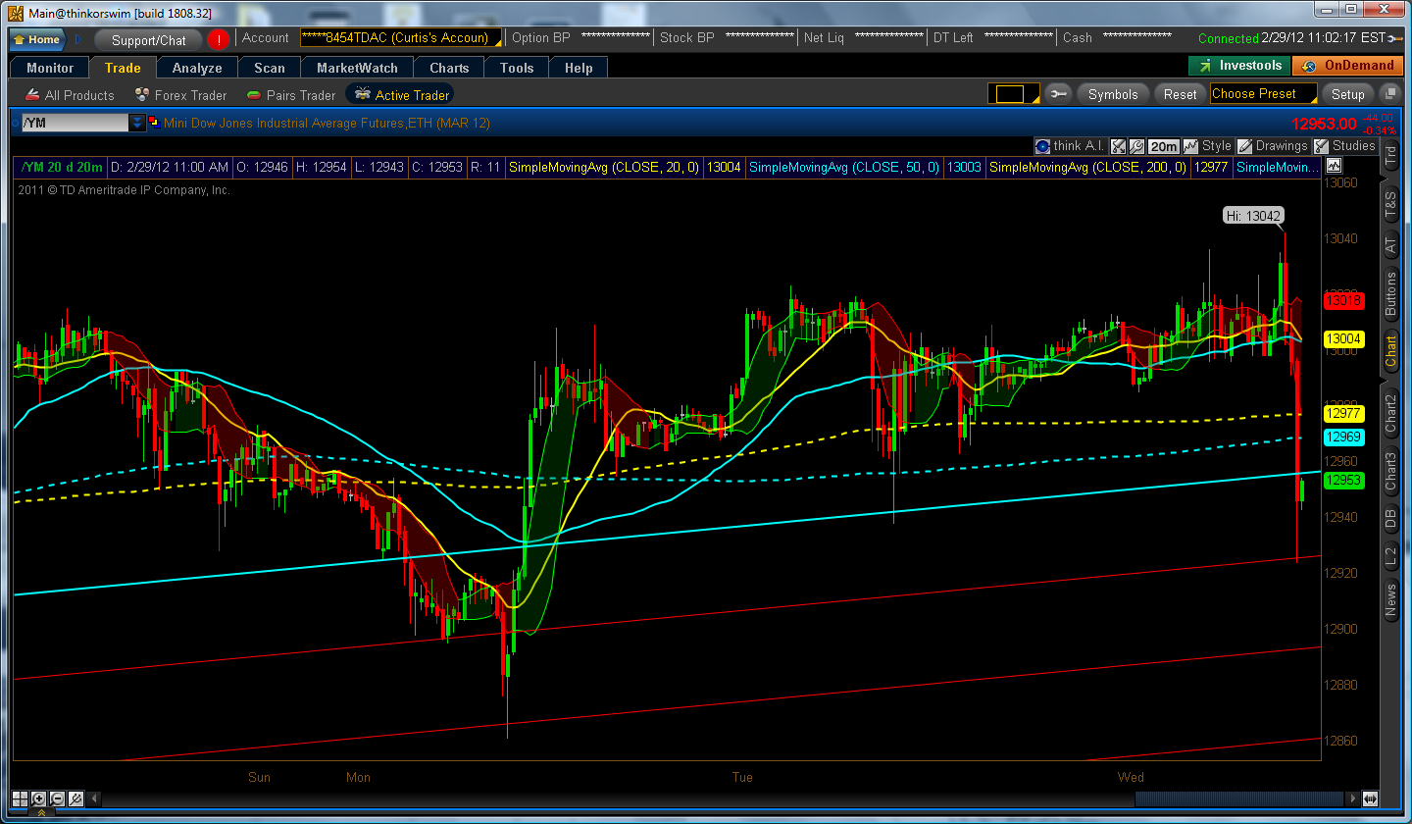Toggle the Chart side panel tab
1412x824 pixels.
pyautogui.click(x=1390, y=350)
